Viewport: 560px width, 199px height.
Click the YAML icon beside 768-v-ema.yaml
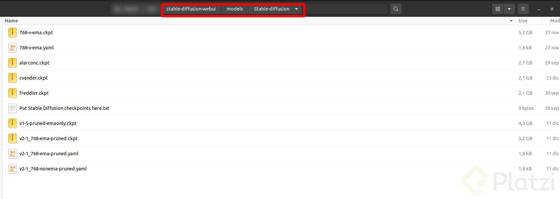pyautogui.click(x=13, y=48)
